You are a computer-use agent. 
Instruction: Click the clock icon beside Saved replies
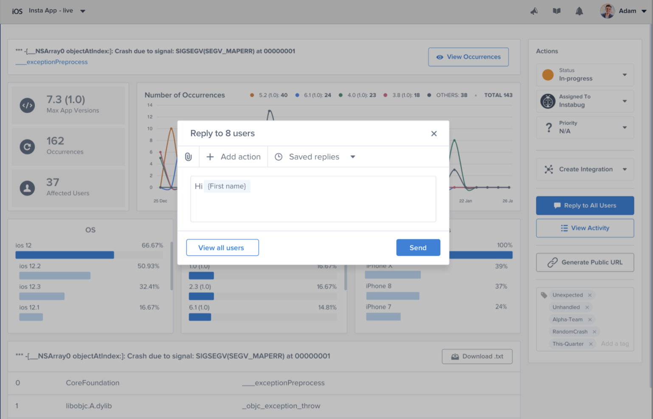[x=279, y=157]
